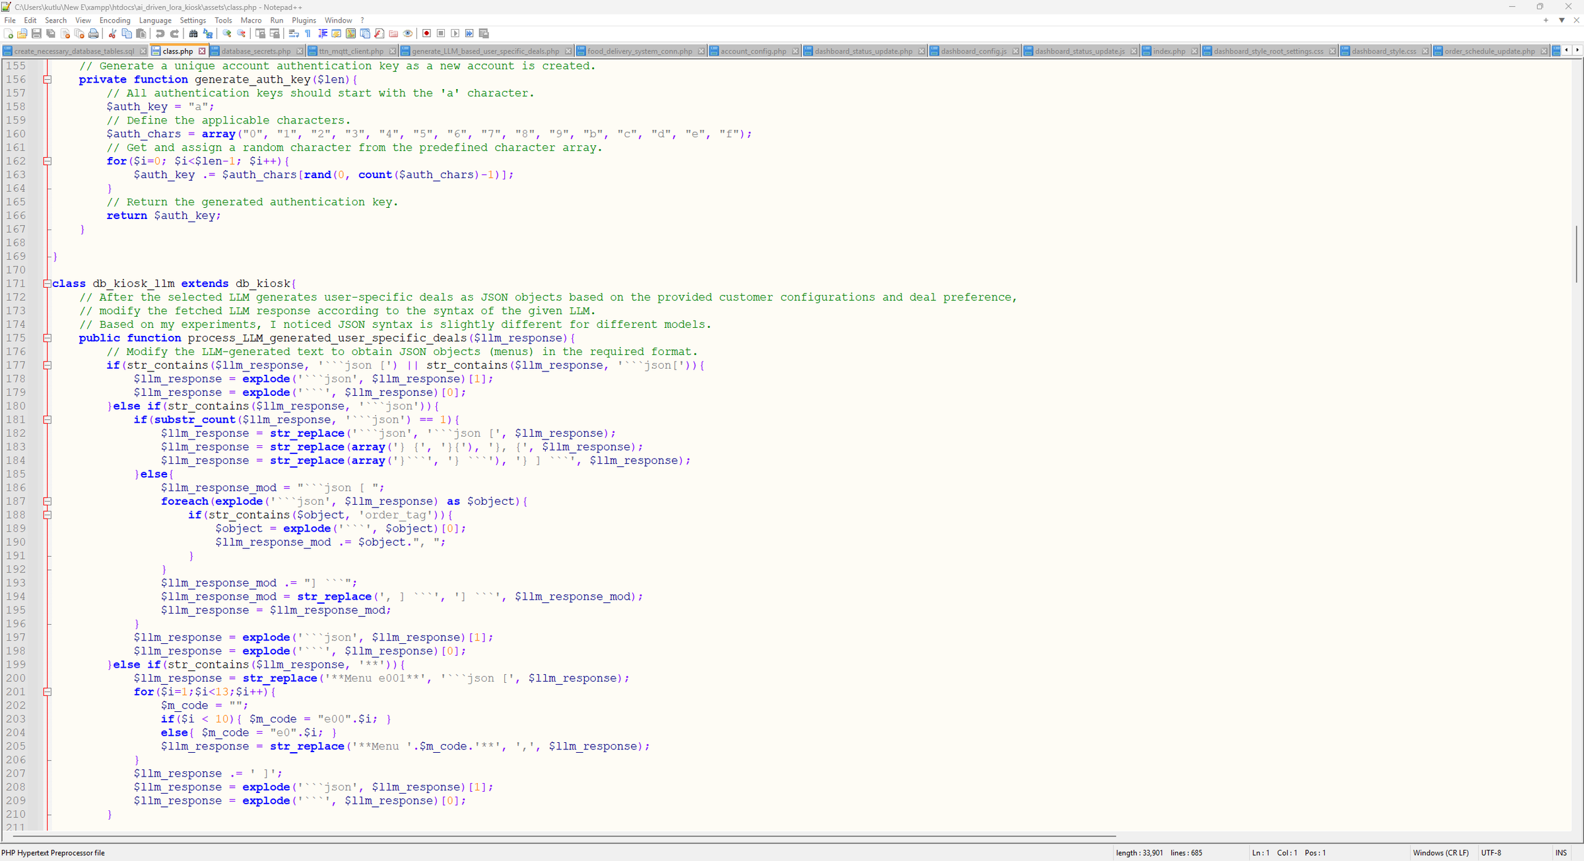
Task: Toggle file monitoring eye icon
Action: point(408,34)
